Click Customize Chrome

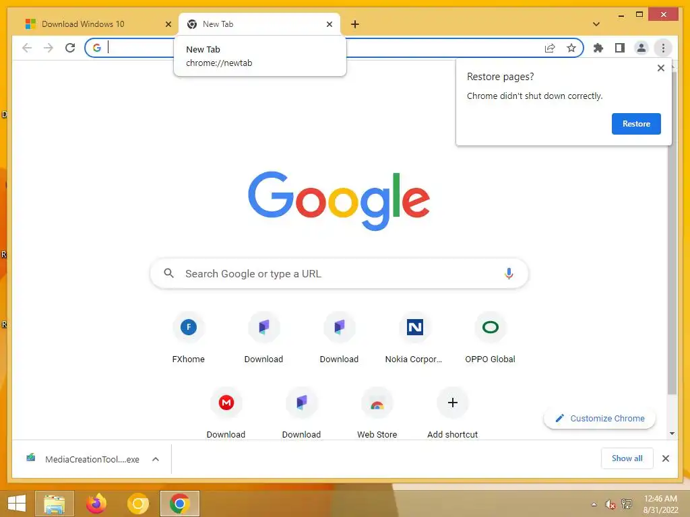click(x=600, y=418)
